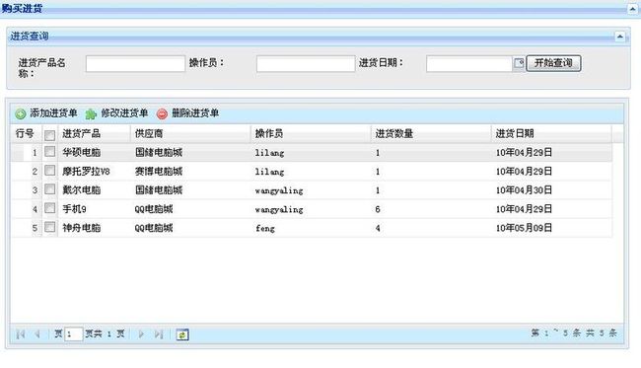641x368 pixels.
Task: Click the record count status text
Action: 574,333
